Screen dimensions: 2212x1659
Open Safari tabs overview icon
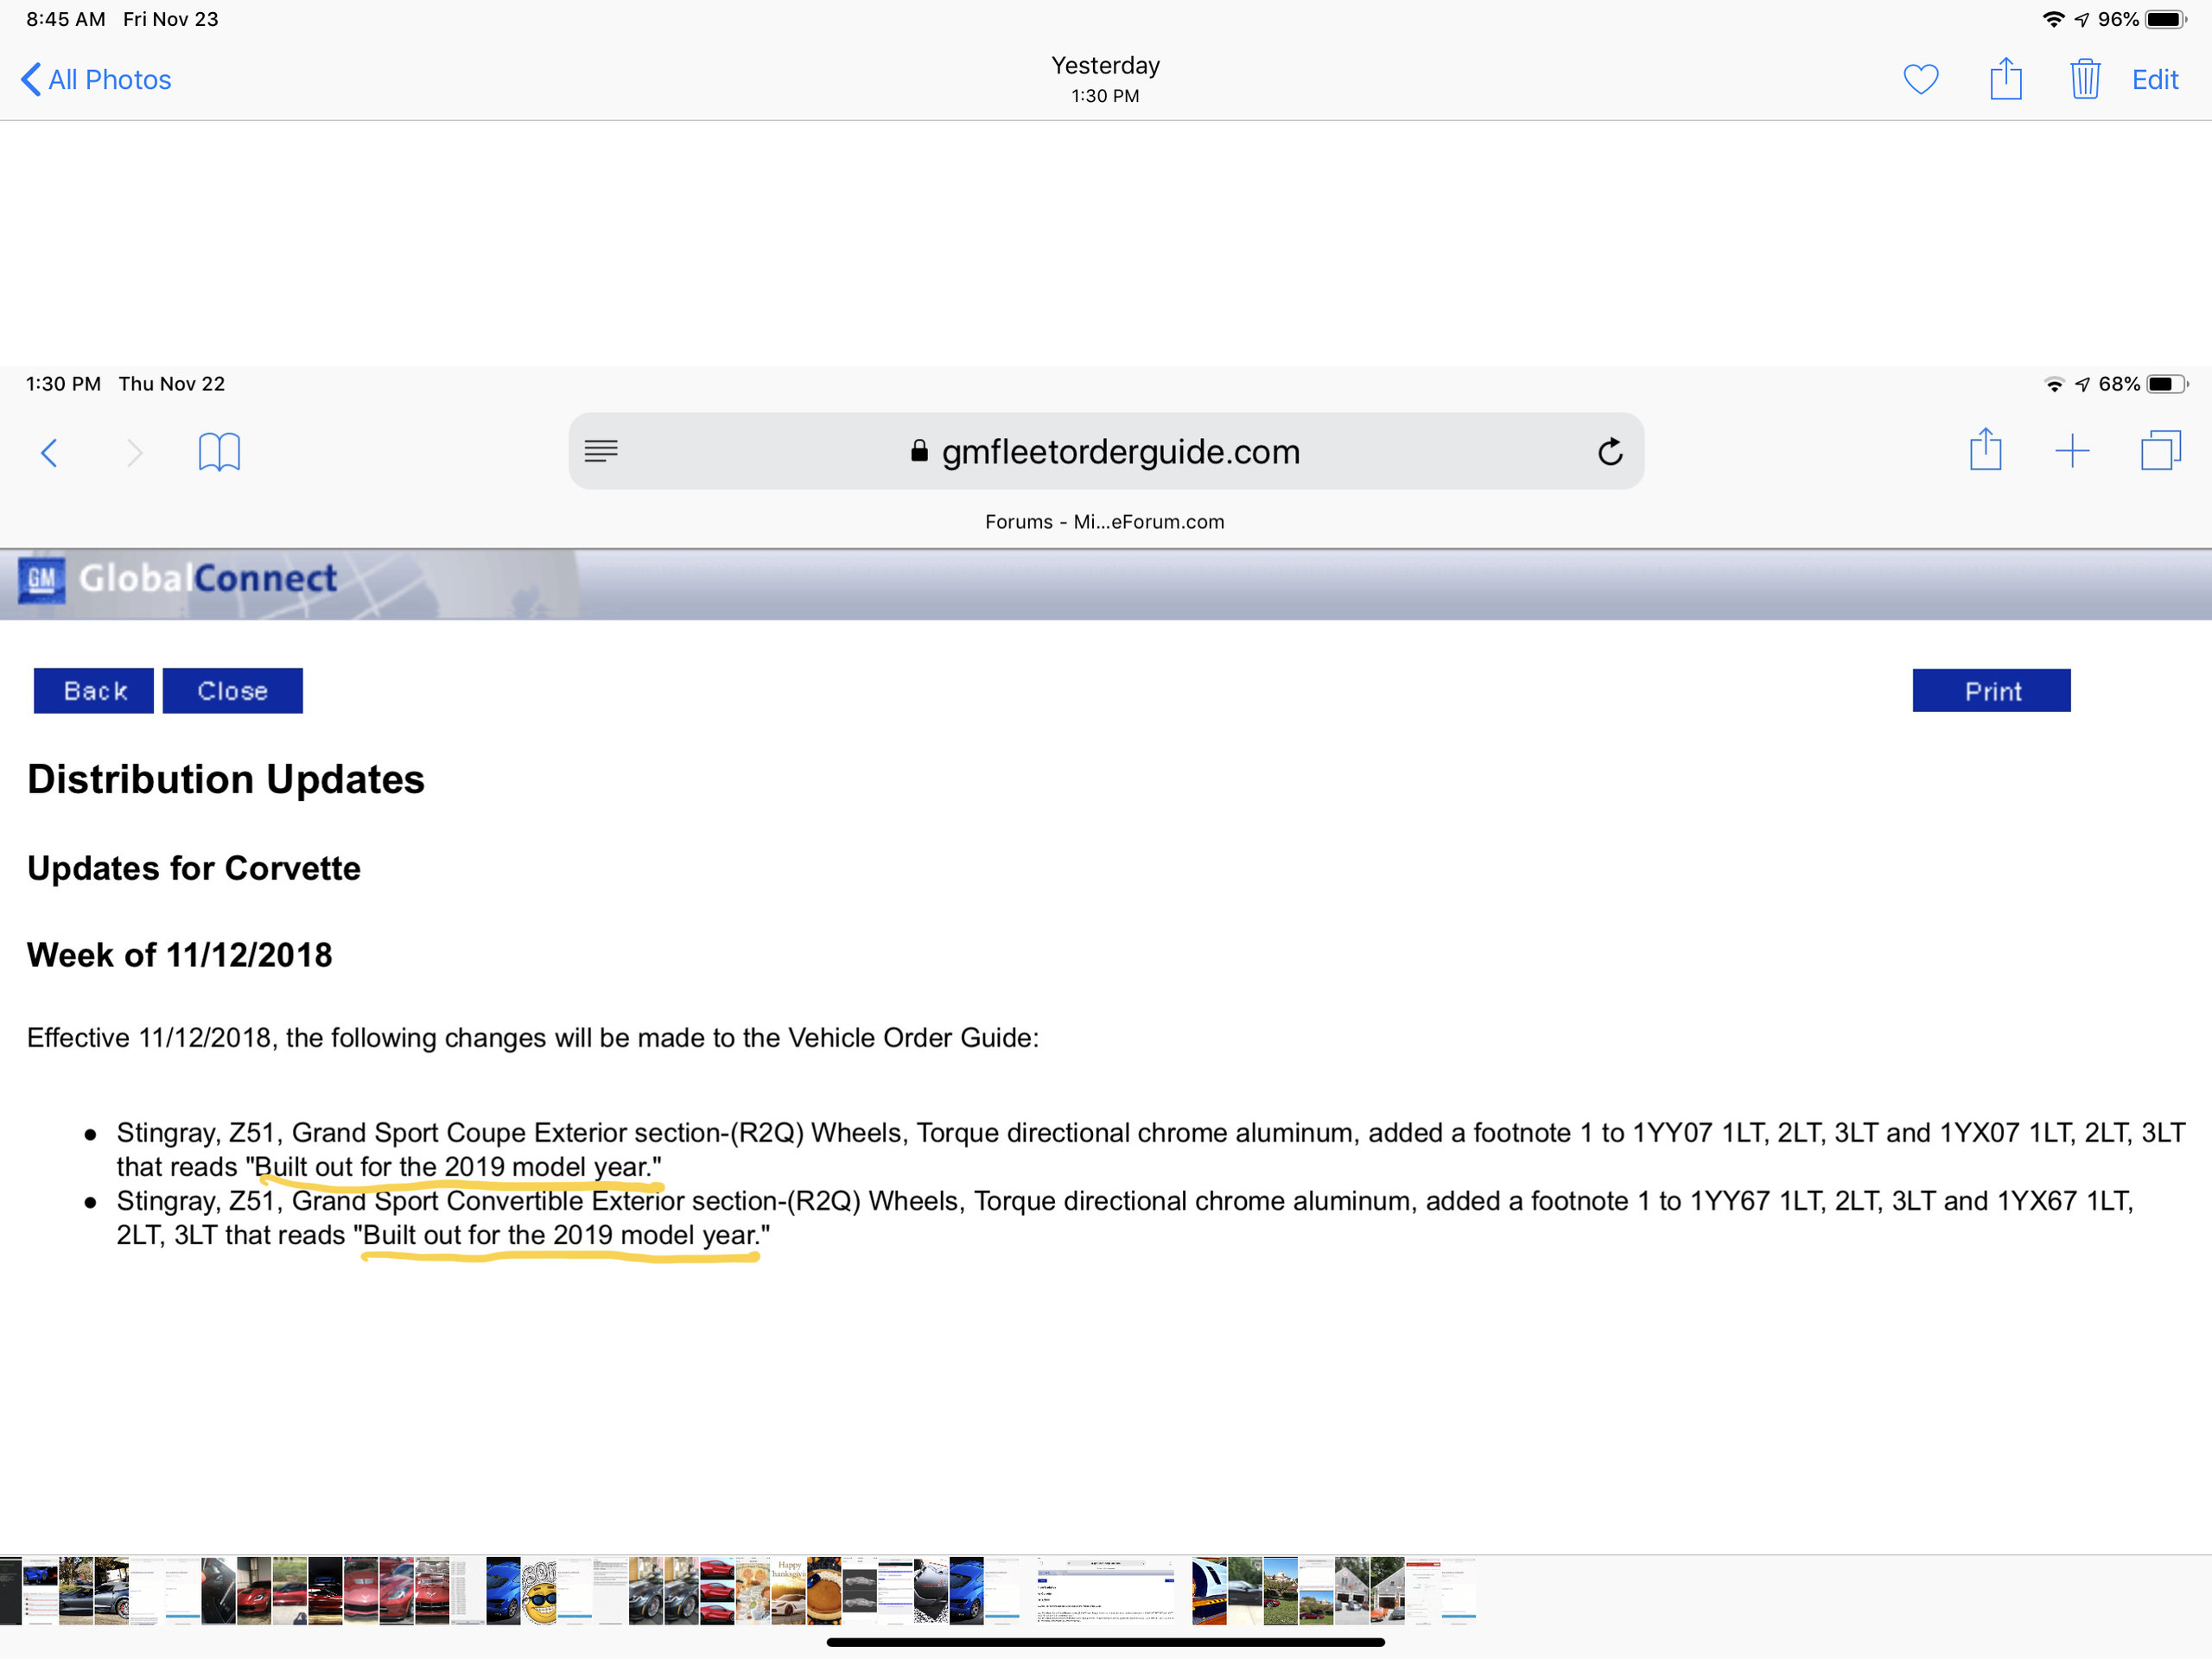[2160, 451]
